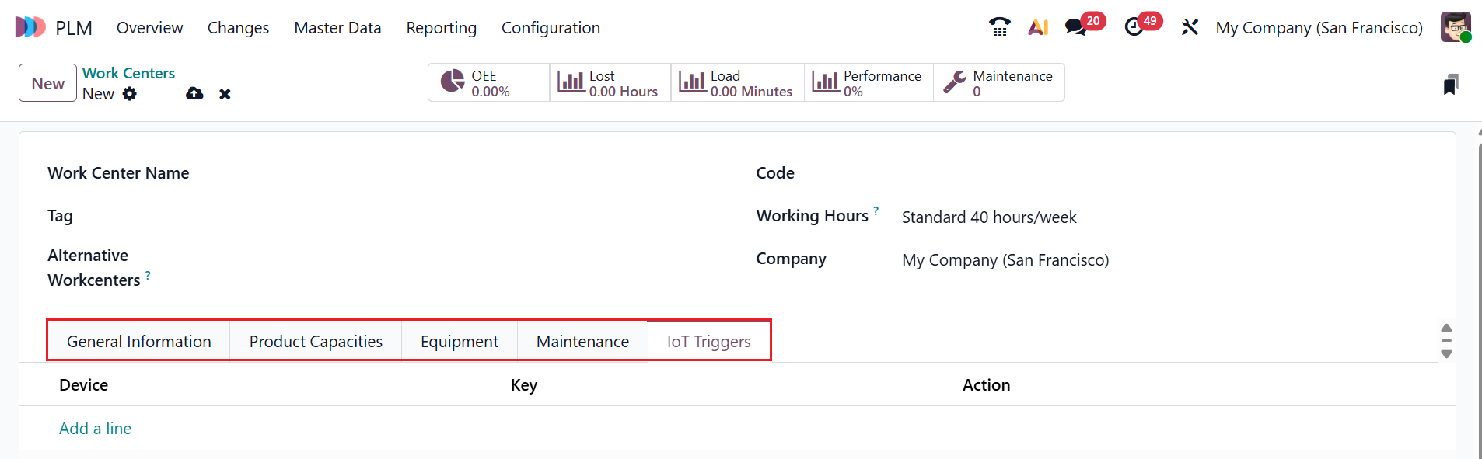Change the Company selection field
The height and width of the screenshot is (459, 1482).
coord(1005,259)
